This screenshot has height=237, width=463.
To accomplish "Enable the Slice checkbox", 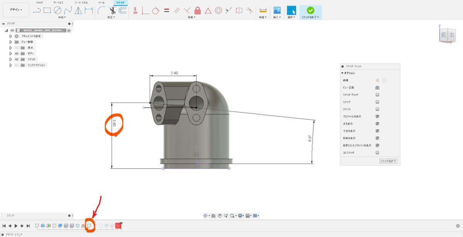I will 377,109.
